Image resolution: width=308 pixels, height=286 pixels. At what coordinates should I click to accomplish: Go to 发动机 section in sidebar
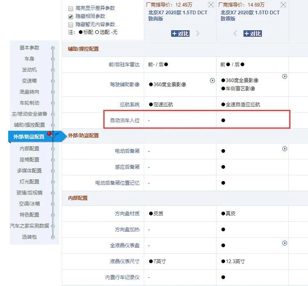coord(29,70)
